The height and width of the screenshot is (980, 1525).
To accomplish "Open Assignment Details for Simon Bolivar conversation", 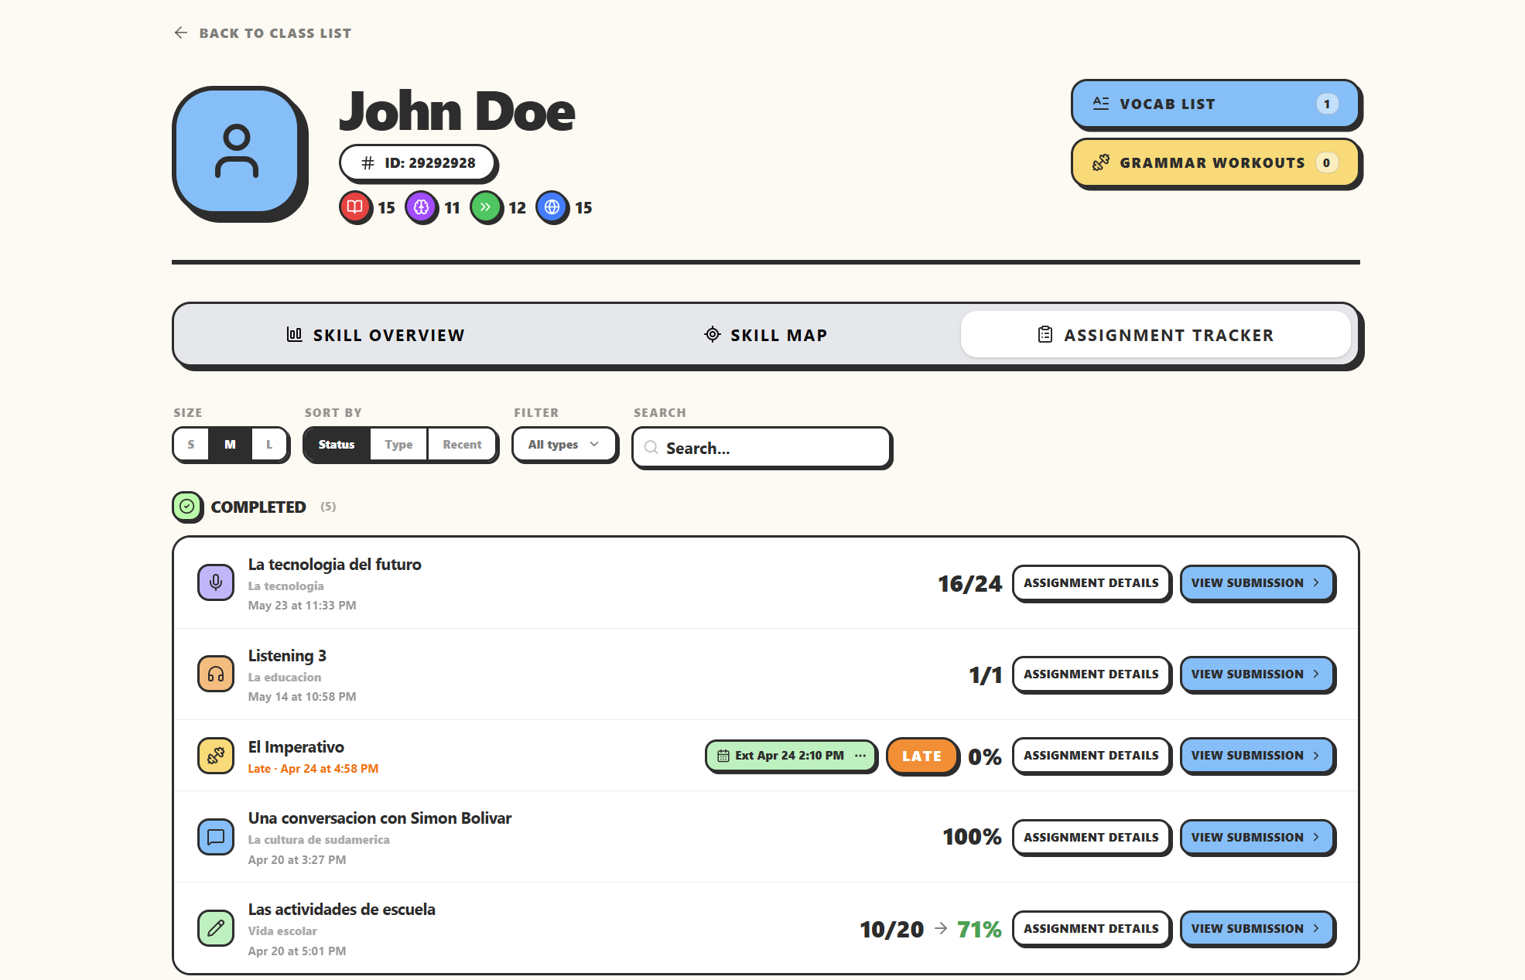I will coord(1091,837).
